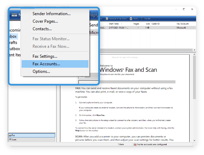Click the message list right scroll arrow

pos(194,50)
